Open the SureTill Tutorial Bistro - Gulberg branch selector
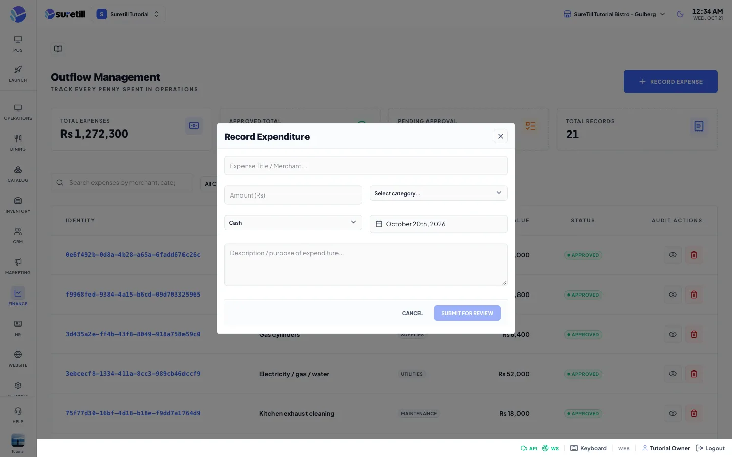The width and height of the screenshot is (732, 457). pyautogui.click(x=615, y=14)
